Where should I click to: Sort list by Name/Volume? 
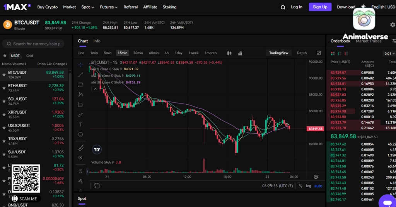(x=14, y=64)
